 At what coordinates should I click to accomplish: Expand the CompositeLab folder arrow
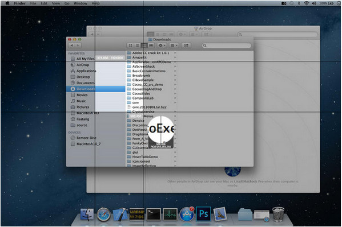[x=175, y=98]
